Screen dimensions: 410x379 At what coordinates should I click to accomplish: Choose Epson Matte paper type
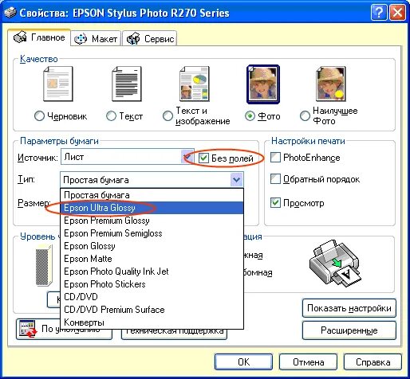(152, 259)
